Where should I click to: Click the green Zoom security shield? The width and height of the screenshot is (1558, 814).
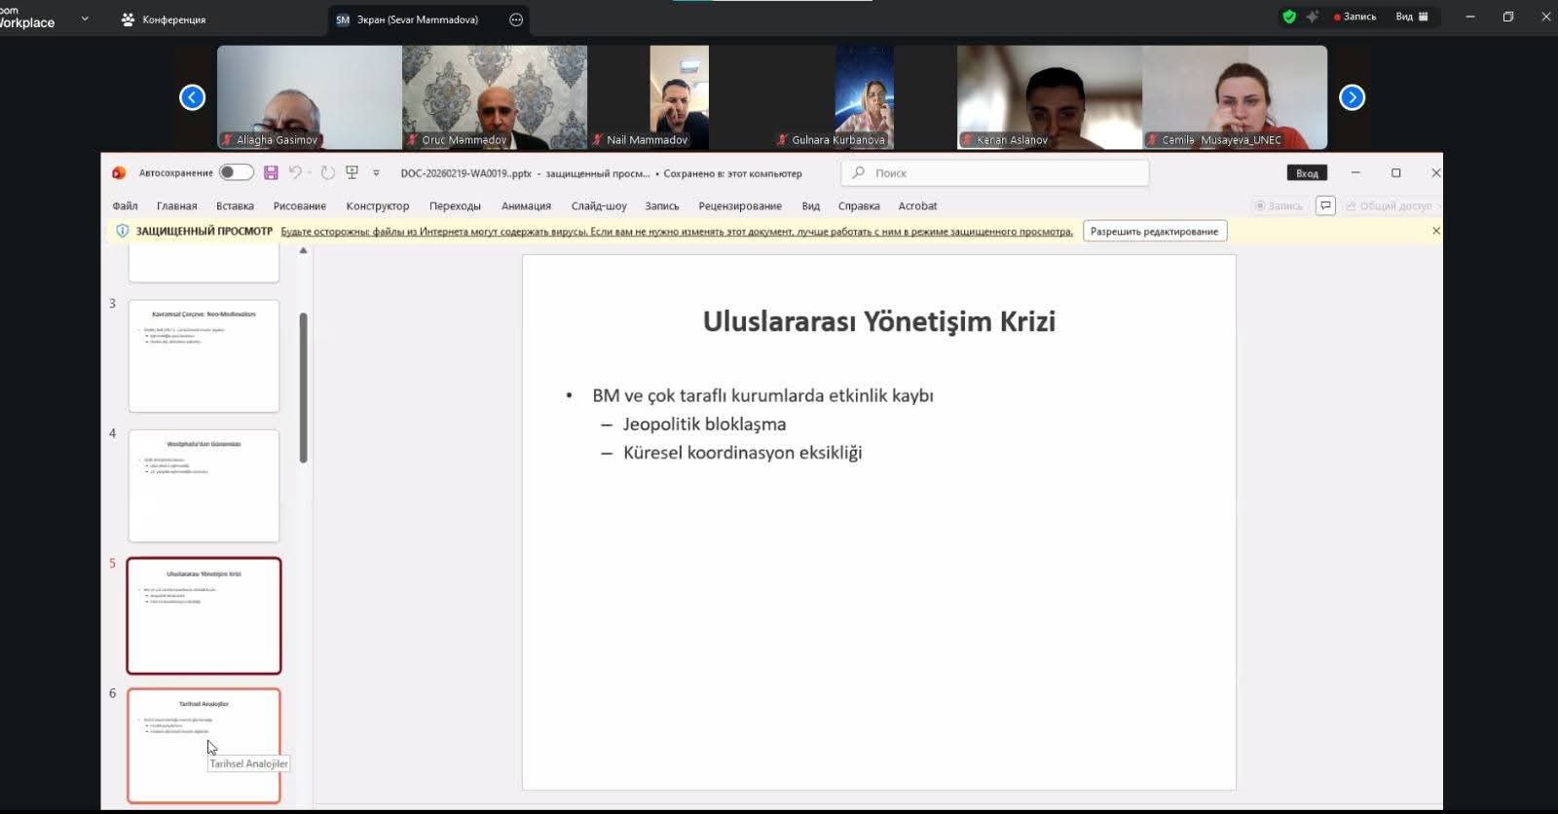tap(1289, 17)
